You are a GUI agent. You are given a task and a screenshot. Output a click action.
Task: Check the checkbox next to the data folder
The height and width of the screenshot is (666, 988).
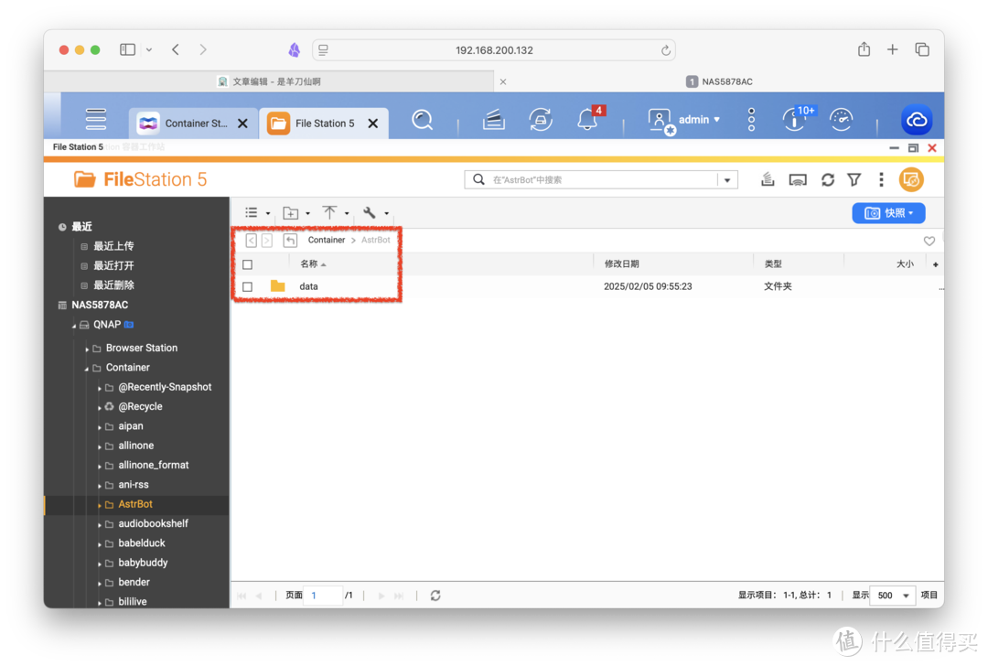[x=246, y=285]
